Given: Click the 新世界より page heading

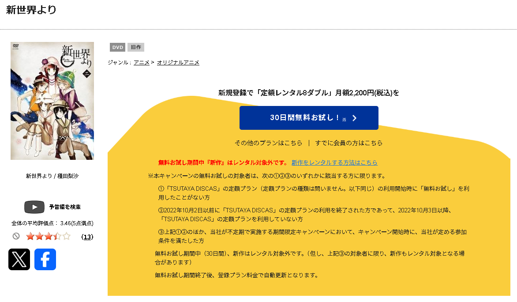Looking at the screenshot, I should [31, 10].
